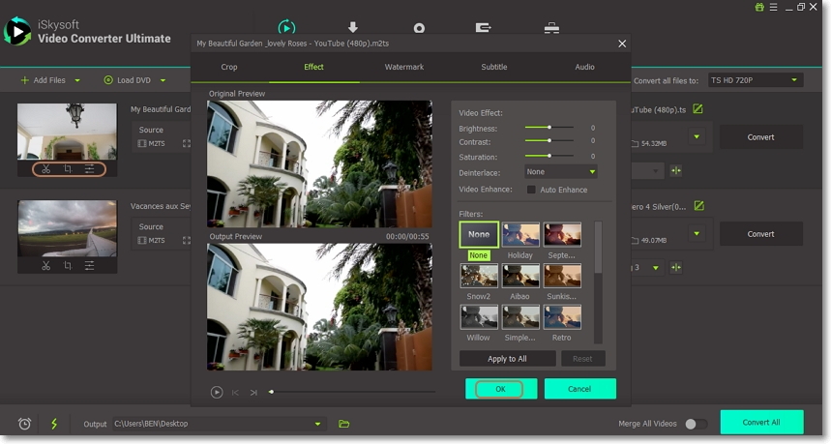The width and height of the screenshot is (831, 444).
Task: Open the output folder icon
Action: pyautogui.click(x=343, y=424)
